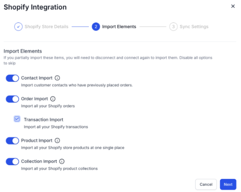This screenshot has width=241, height=192.
Task: Close the Shopify Integration dialog
Action: point(233,6)
